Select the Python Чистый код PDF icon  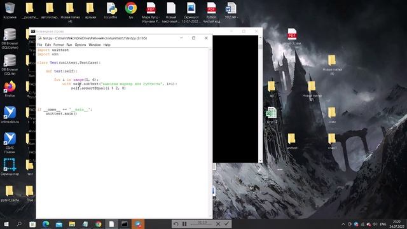click(211, 12)
